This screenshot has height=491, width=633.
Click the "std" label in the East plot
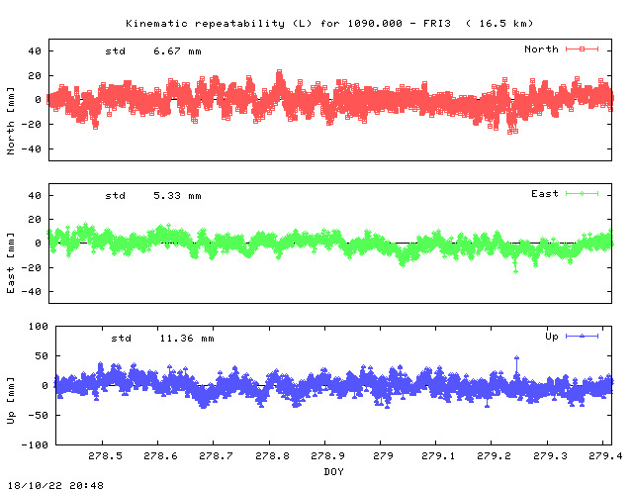click(116, 196)
